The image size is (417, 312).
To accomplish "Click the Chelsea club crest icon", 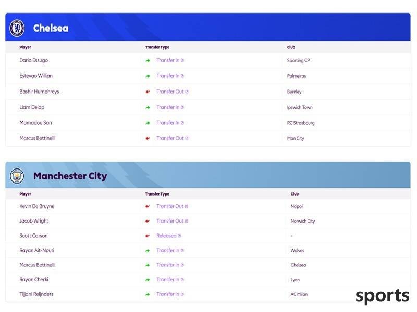I will click(x=17, y=28).
